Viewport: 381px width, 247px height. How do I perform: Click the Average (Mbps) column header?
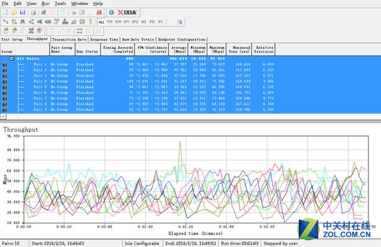coord(179,50)
